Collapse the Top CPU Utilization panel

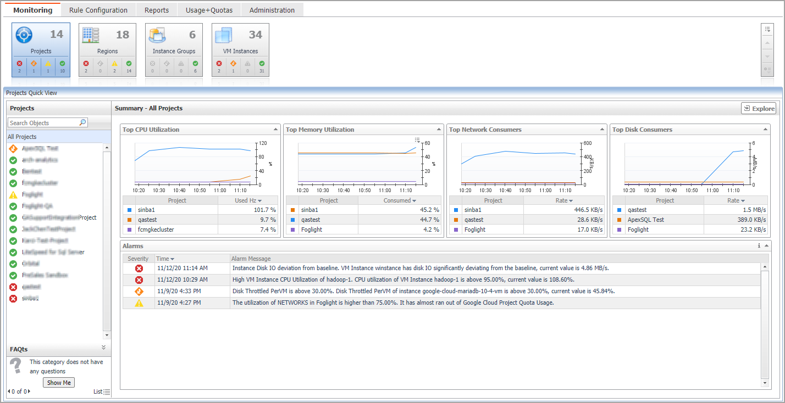[275, 130]
